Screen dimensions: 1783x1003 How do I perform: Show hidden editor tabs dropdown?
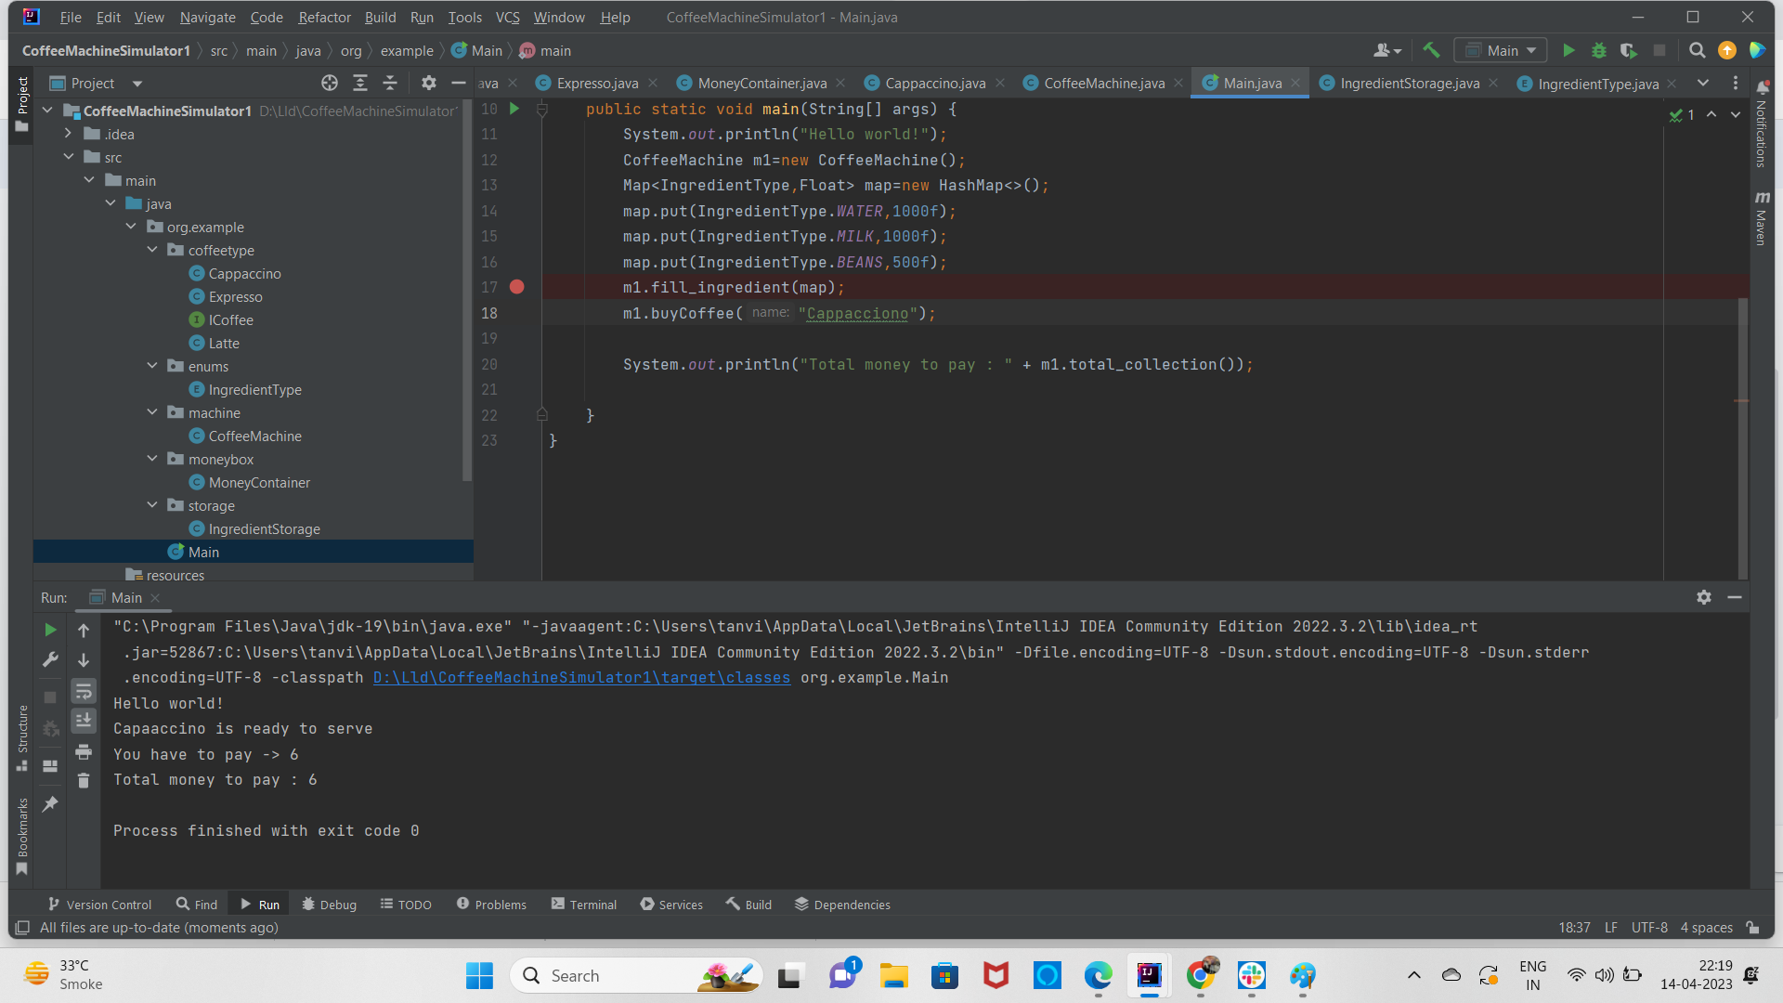[x=1703, y=84]
